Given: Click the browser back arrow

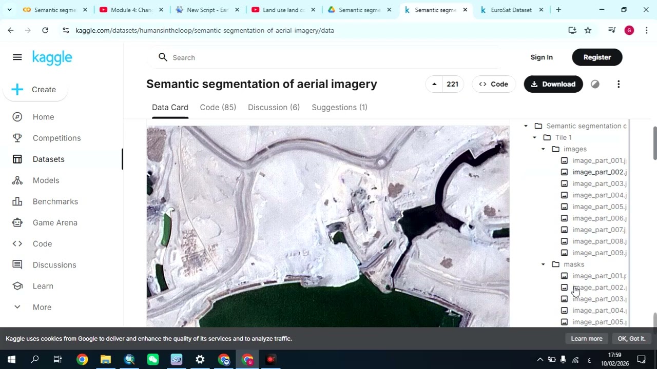Looking at the screenshot, I should (11, 31).
